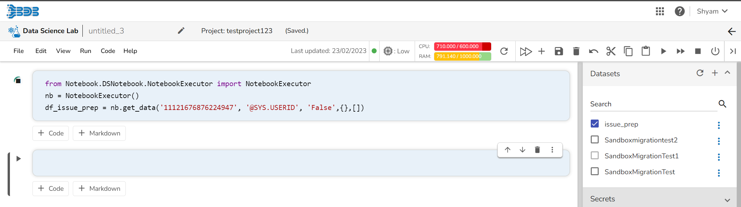The image size is (741, 207).
Task: Open the File menu
Action: pyautogui.click(x=19, y=51)
